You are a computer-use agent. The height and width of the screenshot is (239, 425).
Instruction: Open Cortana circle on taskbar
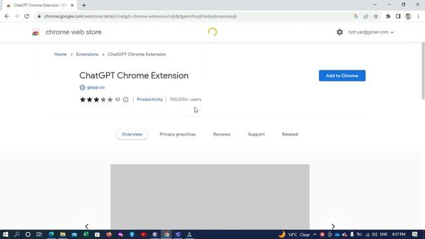pyautogui.click(x=28, y=234)
